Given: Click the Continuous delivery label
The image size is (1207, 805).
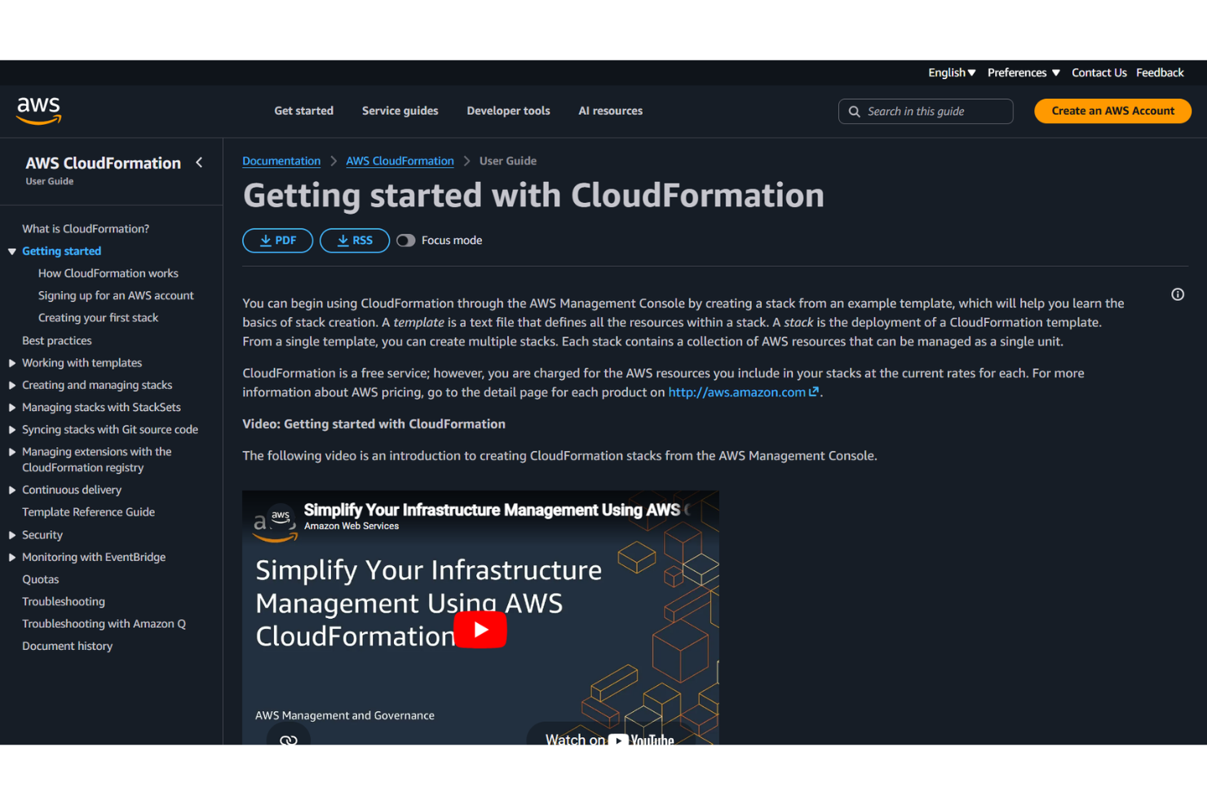Looking at the screenshot, I should [x=72, y=490].
